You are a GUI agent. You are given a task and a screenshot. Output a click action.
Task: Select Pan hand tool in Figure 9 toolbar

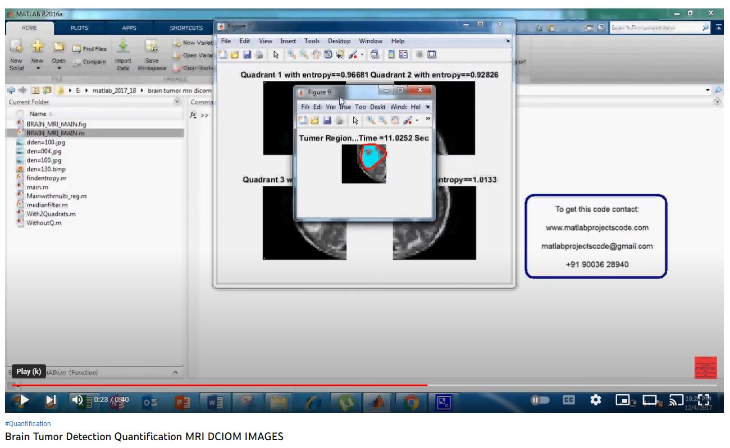[395, 120]
